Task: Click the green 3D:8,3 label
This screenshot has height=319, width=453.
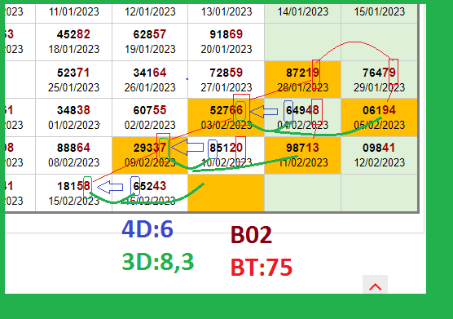Action: [x=158, y=262]
